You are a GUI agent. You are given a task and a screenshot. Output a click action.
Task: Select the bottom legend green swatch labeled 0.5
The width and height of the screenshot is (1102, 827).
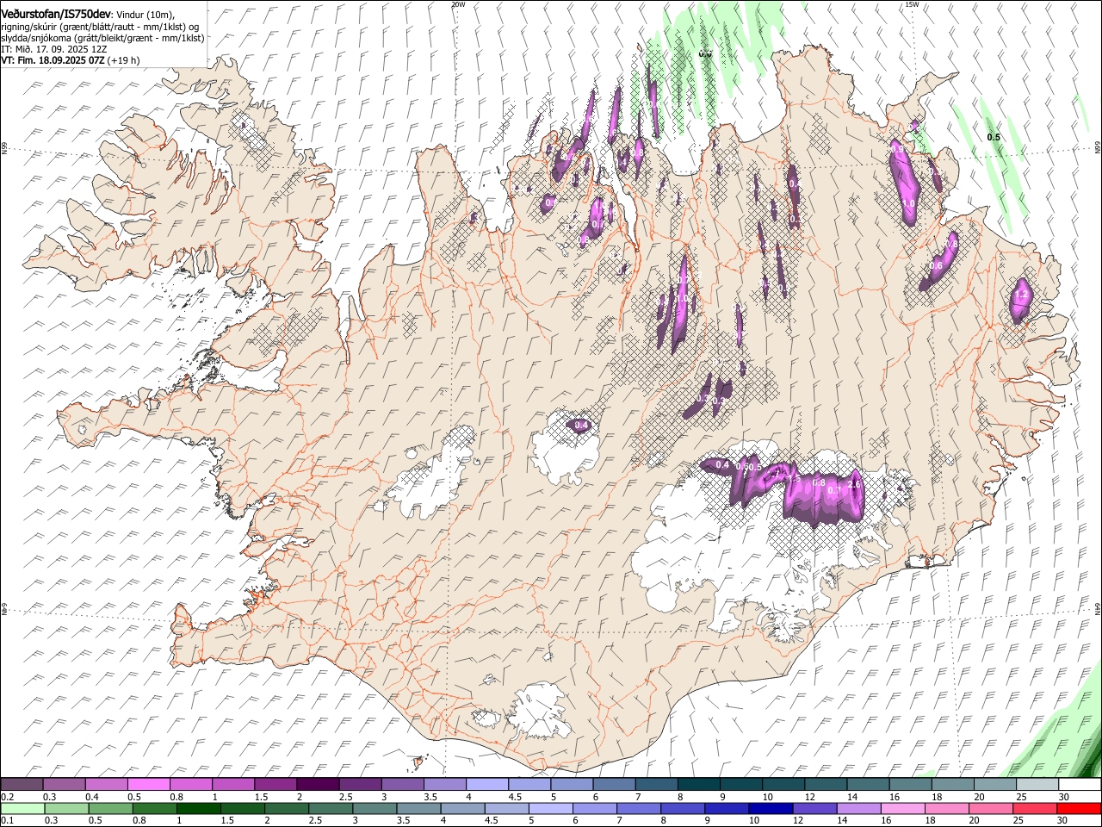pyautogui.click(x=110, y=809)
